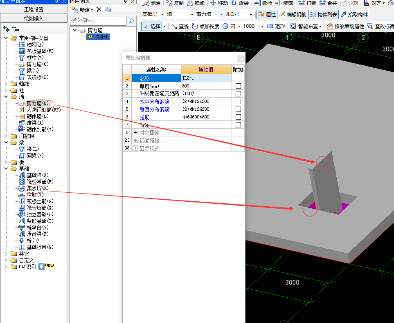Screen dimensions: 394x323
Task: Check the 附加 box for 水平分布钢筋
Action: pos(238,102)
